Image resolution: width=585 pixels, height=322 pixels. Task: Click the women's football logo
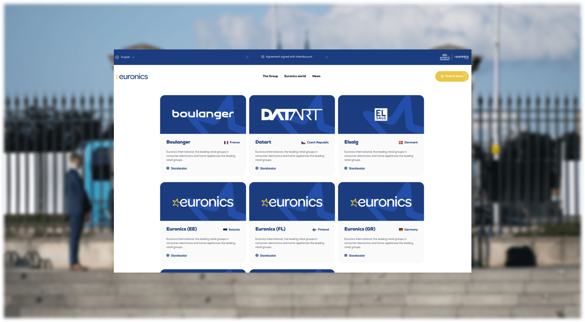[x=445, y=57]
